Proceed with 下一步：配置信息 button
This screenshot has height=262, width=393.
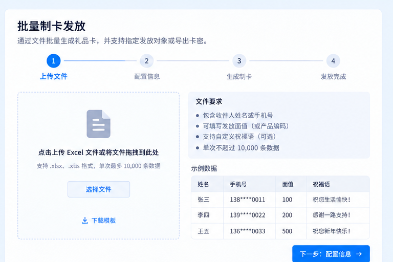coord(331,254)
